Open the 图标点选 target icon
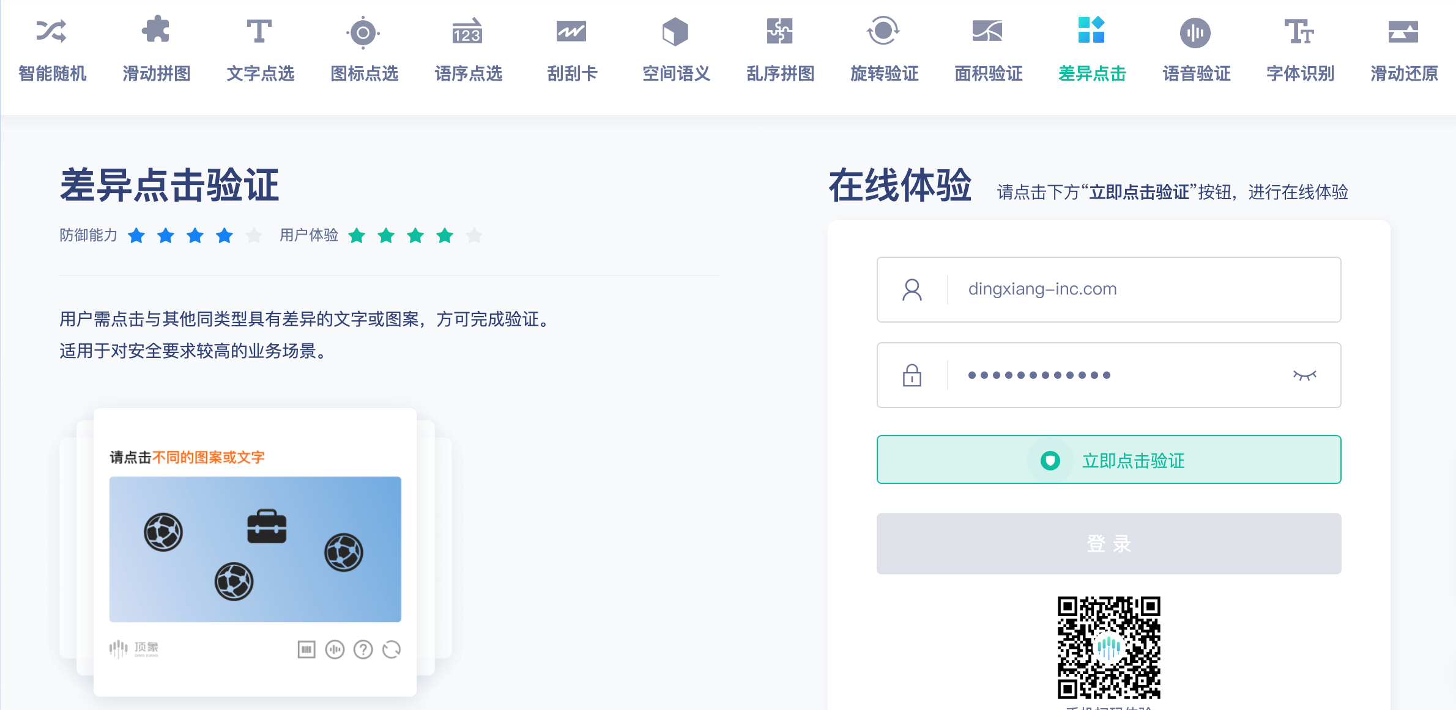The height and width of the screenshot is (710, 1456). click(363, 32)
